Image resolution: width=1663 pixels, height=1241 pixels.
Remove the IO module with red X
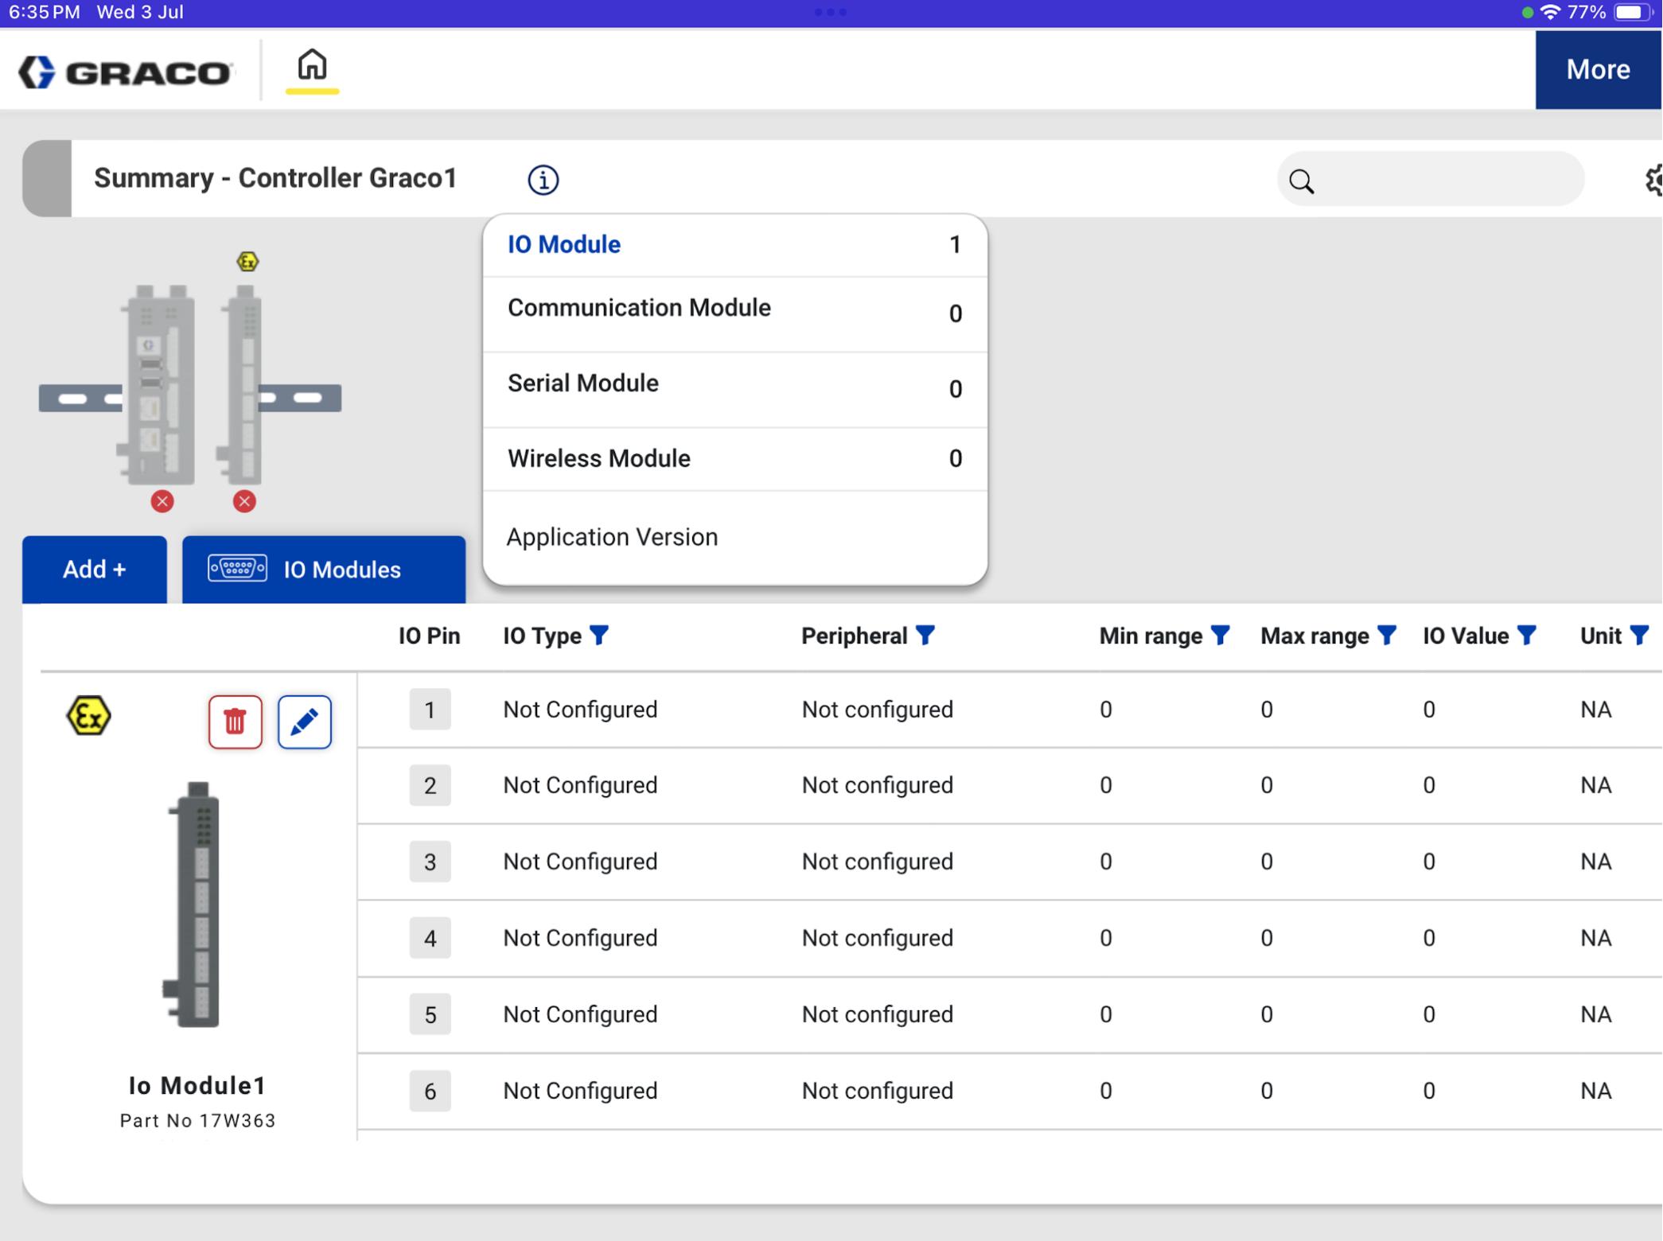click(244, 501)
